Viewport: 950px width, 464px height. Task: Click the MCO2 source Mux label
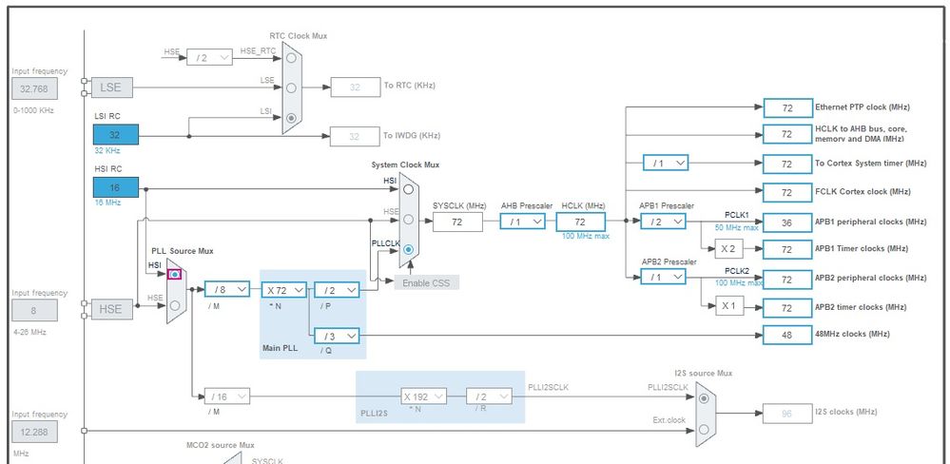pyautogui.click(x=221, y=445)
